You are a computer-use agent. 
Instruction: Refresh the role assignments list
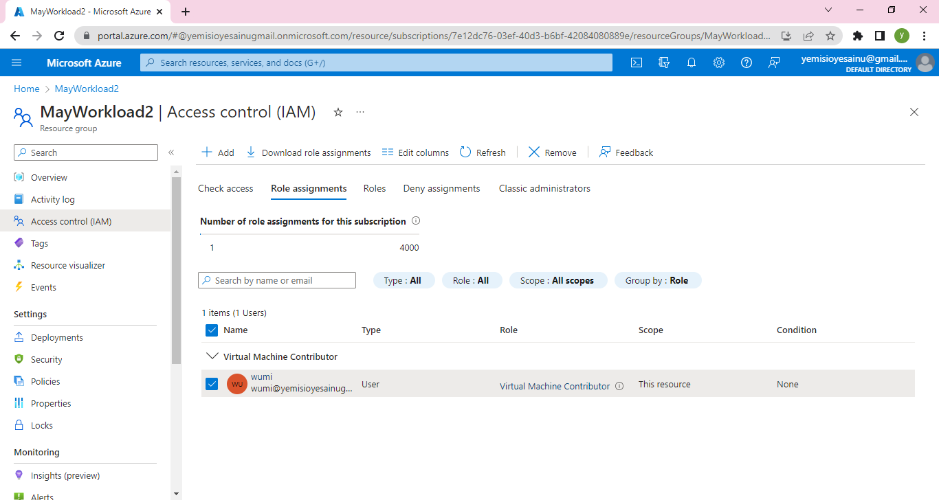tap(483, 152)
